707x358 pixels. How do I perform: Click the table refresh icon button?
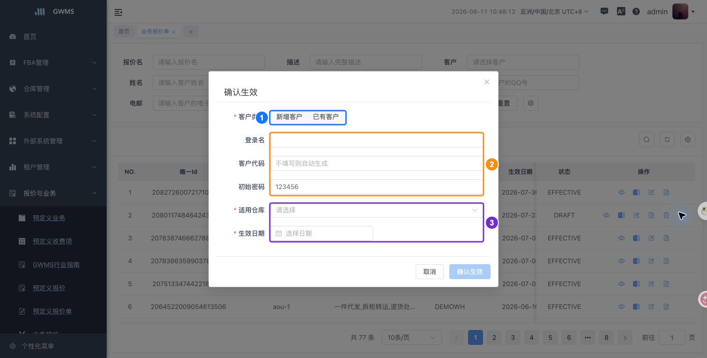[667, 139]
